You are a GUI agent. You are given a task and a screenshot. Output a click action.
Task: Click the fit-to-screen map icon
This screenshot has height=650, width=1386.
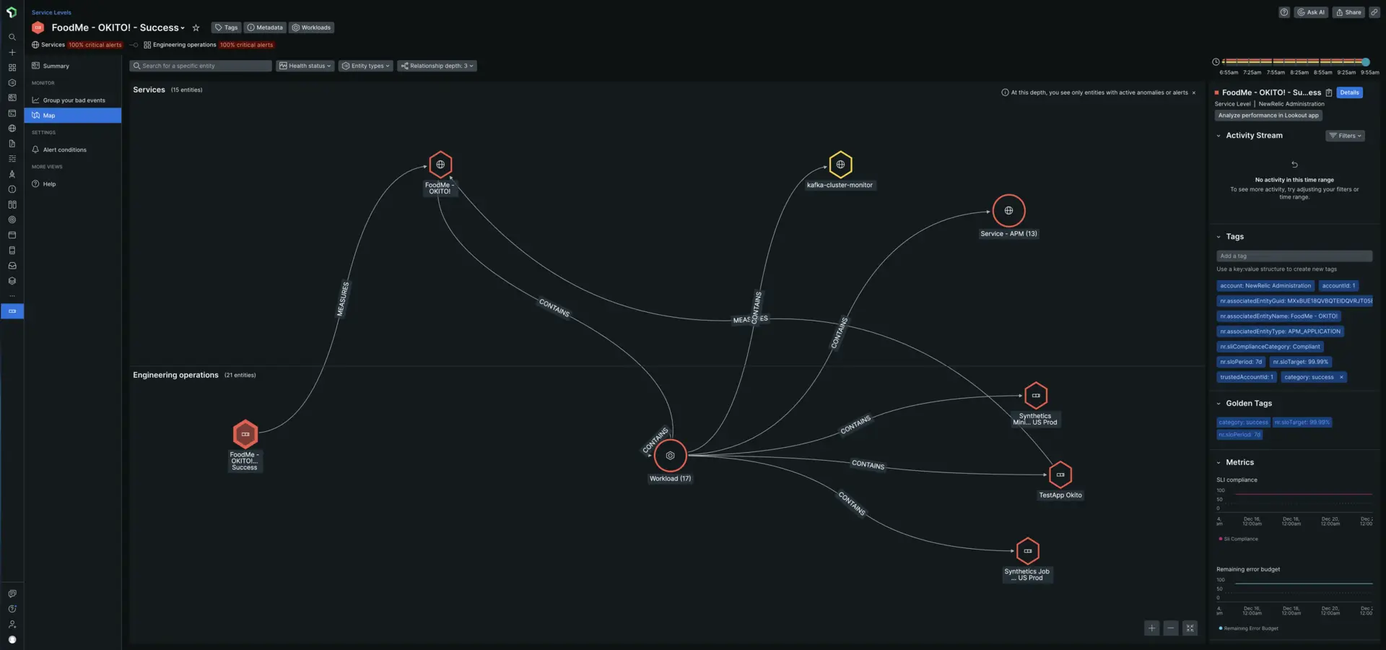pos(1190,628)
